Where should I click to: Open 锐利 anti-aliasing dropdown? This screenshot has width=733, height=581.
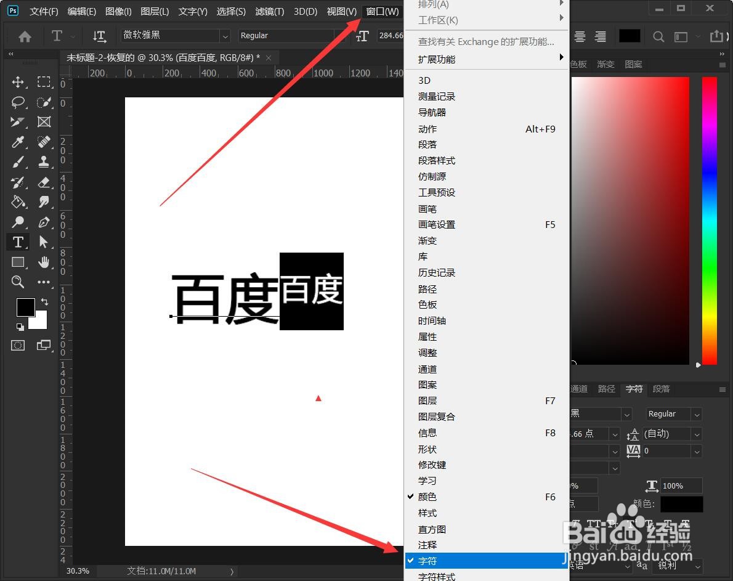click(697, 566)
